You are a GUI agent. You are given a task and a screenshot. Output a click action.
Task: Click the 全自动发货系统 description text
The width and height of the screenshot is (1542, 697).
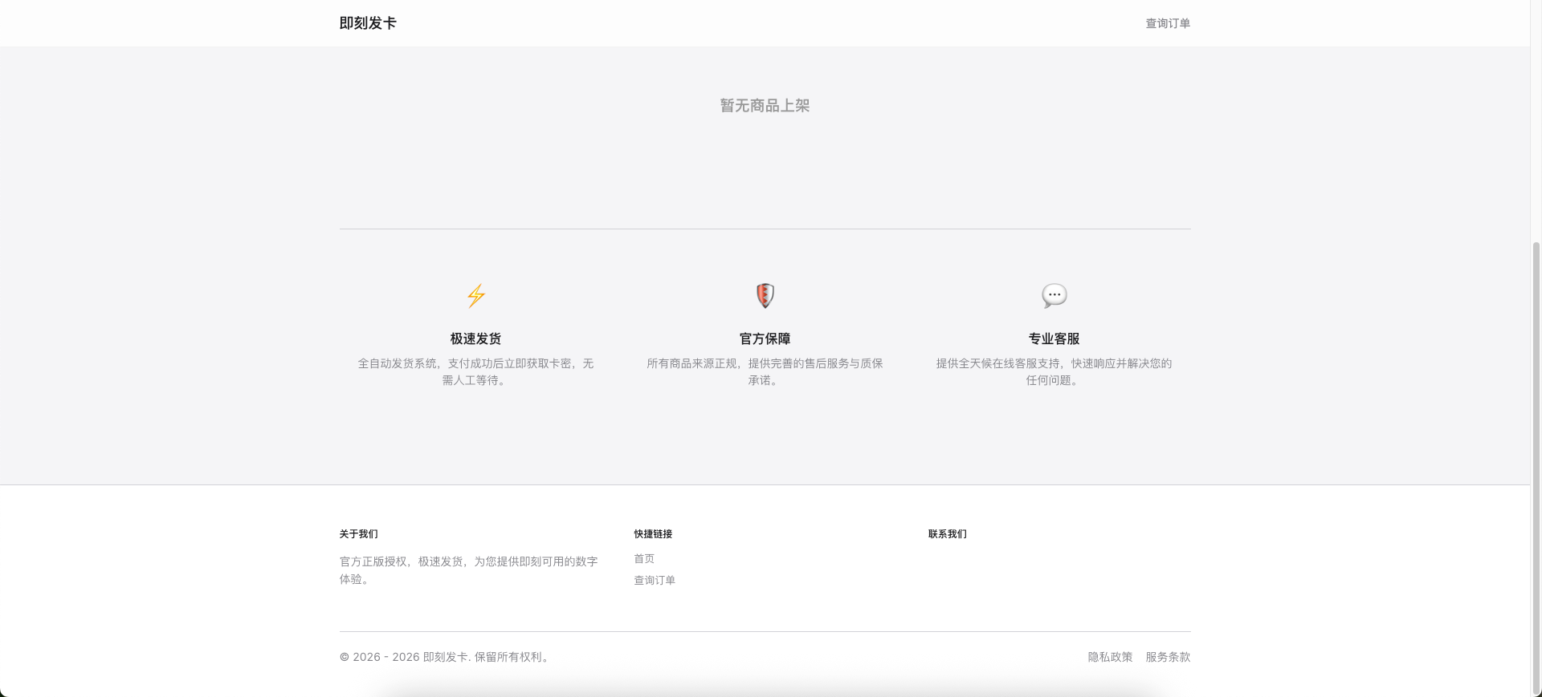click(x=475, y=371)
